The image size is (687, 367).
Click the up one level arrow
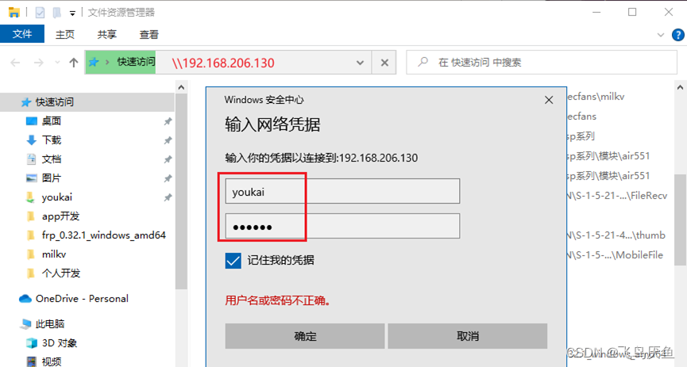click(x=74, y=63)
